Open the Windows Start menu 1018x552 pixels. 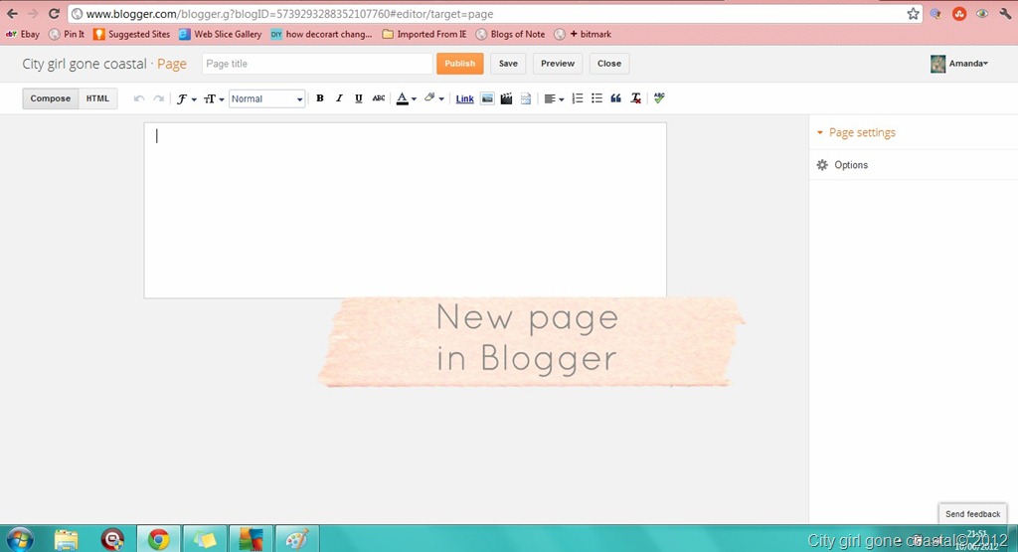tap(20, 539)
